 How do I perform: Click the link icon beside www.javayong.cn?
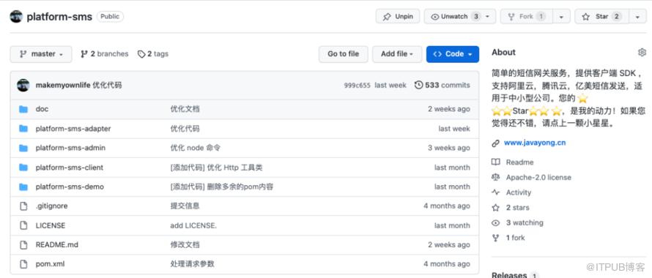pos(496,143)
